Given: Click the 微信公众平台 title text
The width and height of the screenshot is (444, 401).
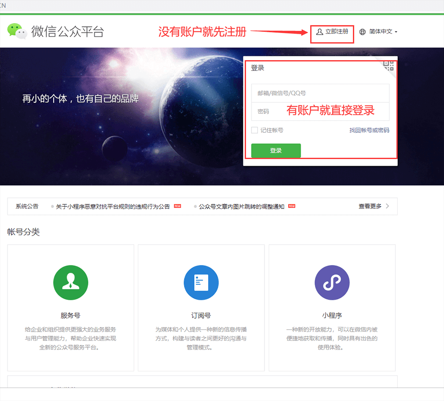Looking at the screenshot, I should (x=68, y=31).
